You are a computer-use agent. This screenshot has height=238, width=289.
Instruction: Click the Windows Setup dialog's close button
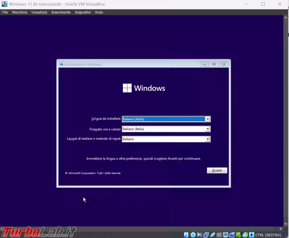coord(224,64)
